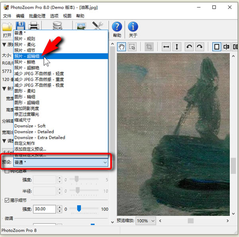Choose preset 图形 - 超精细
239x237 pixels.
click(x=61, y=103)
